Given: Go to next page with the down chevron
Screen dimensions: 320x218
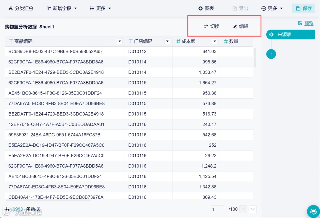Looking at the screenshot, I should 252,209.
